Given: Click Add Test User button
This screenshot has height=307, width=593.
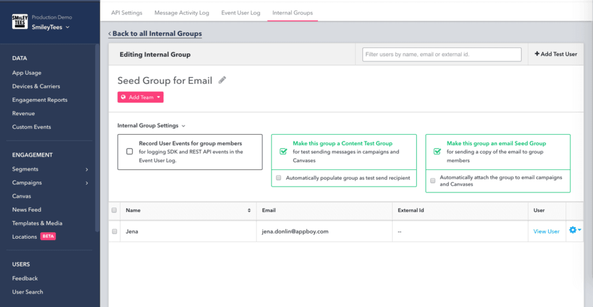Looking at the screenshot, I should (x=555, y=54).
